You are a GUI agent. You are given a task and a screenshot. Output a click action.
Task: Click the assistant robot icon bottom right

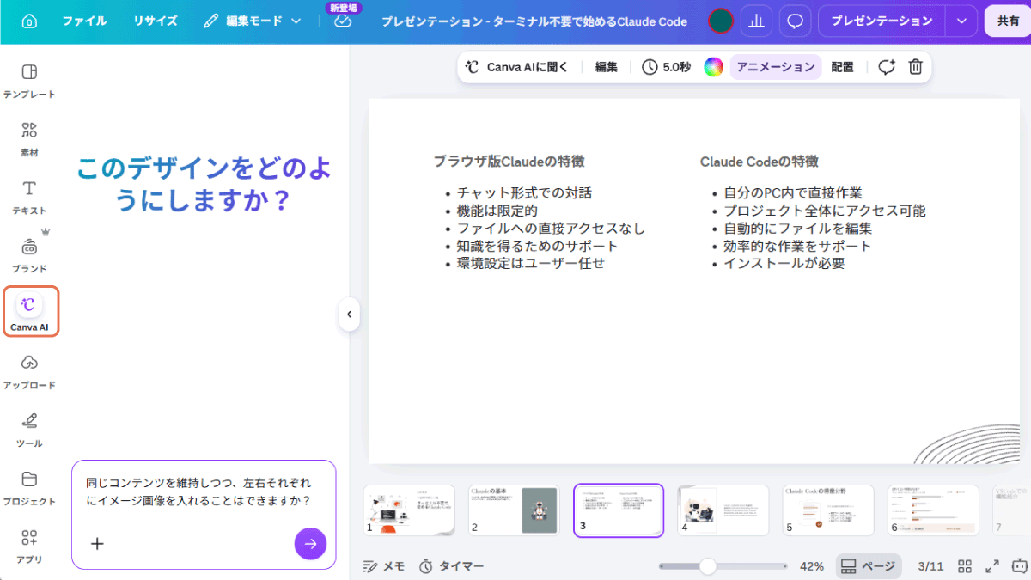(1020, 566)
